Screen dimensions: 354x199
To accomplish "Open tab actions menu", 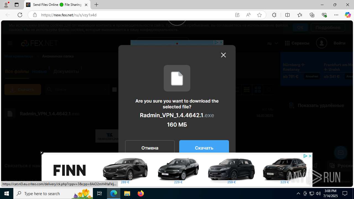I will [17, 5].
